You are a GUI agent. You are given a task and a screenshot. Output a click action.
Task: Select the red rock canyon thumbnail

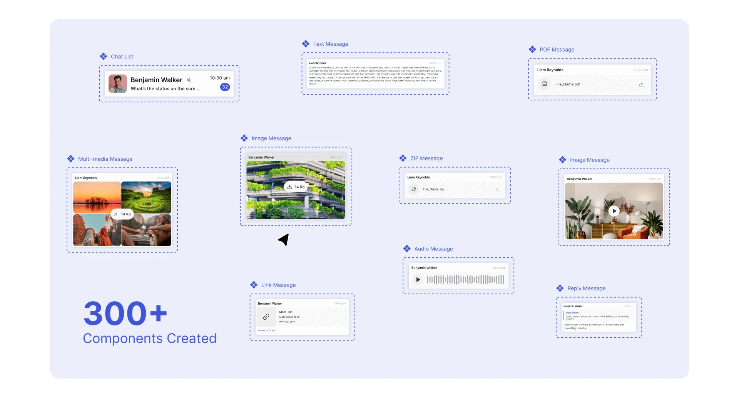tap(97, 230)
